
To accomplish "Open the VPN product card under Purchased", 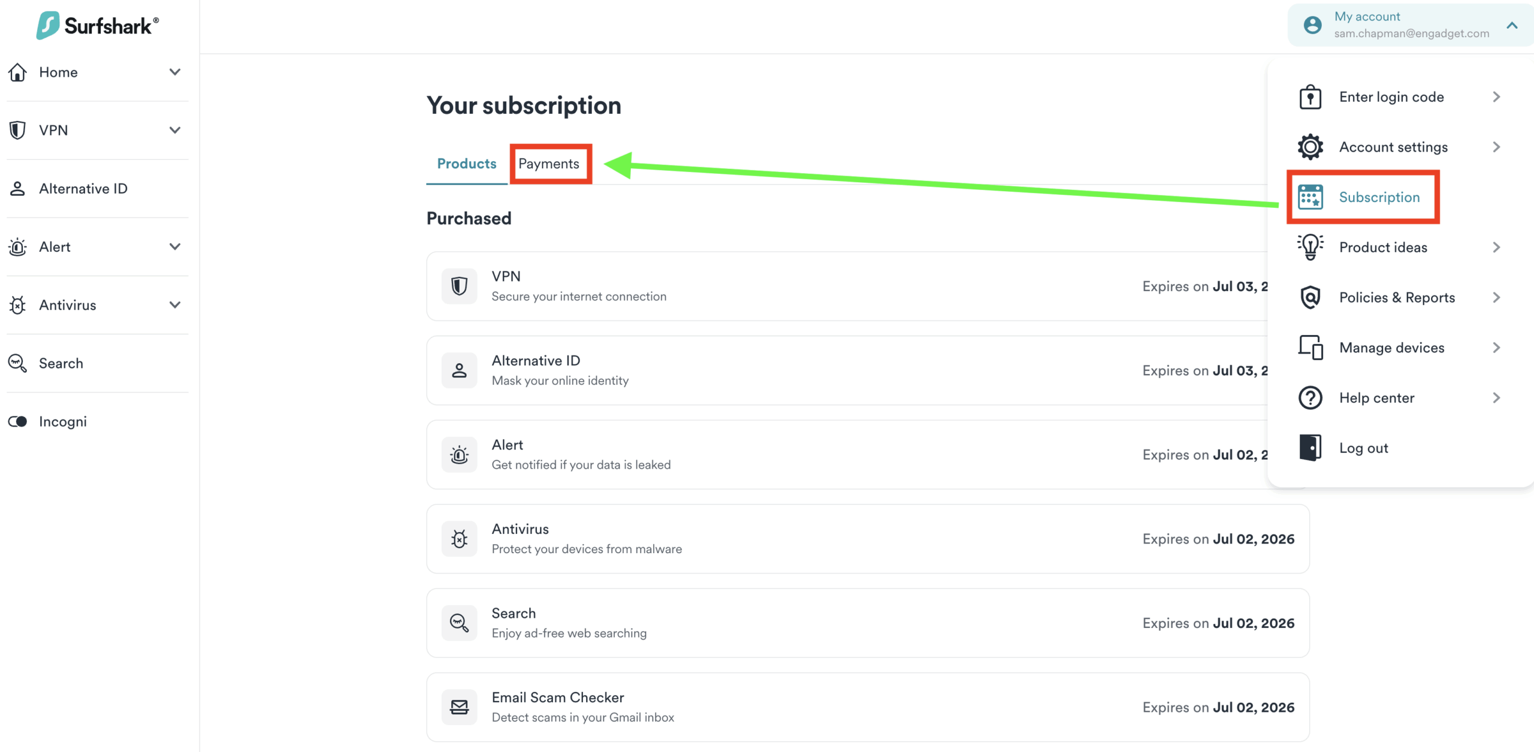I will tap(839, 286).
